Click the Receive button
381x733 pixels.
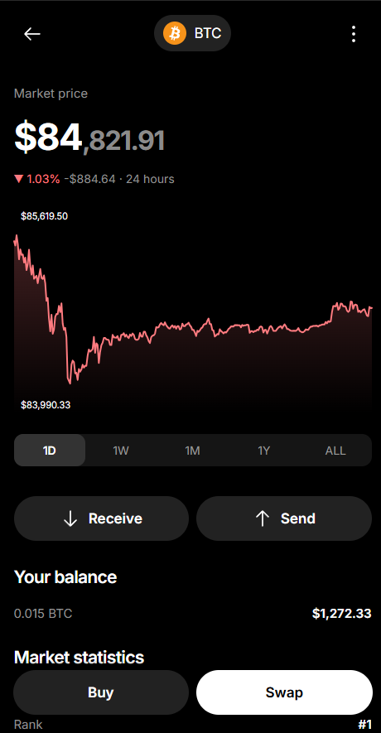click(101, 518)
